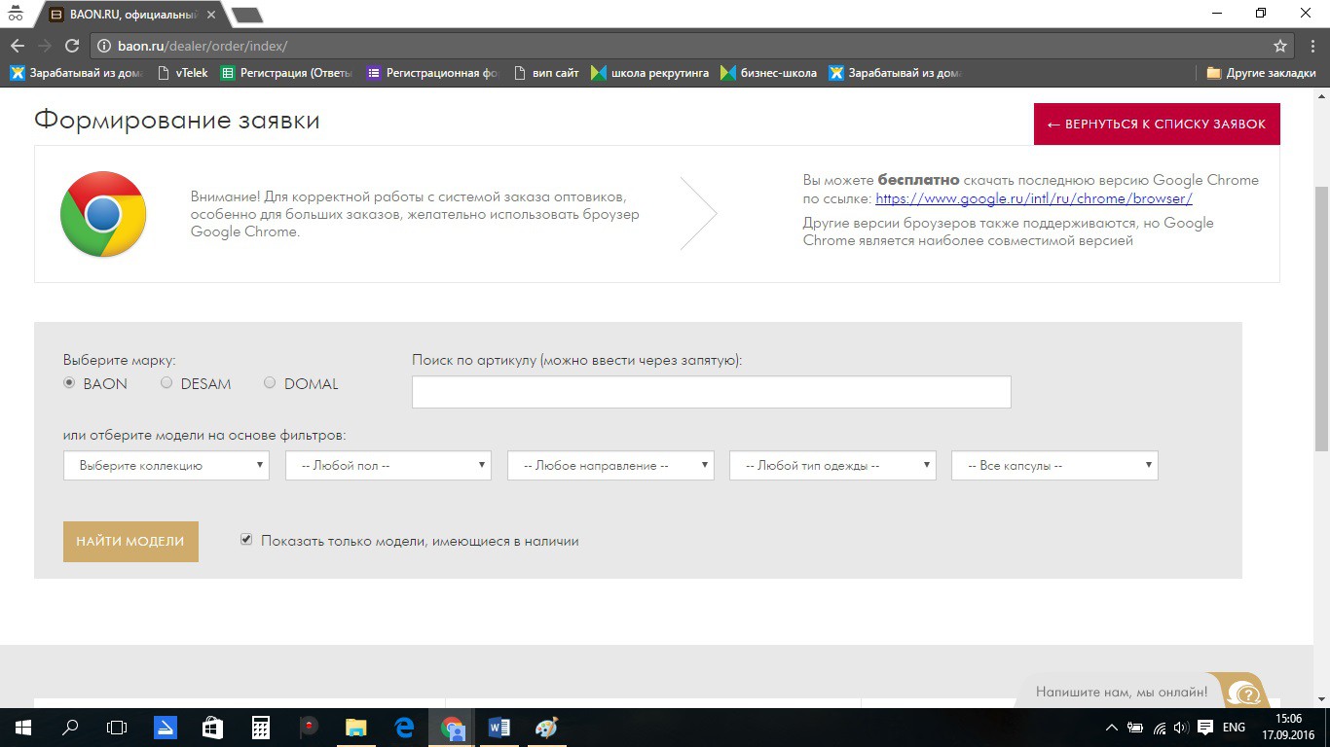Screen dimensions: 1330x747
Task: Open the 'vTelek' bookmark
Action: click(x=183, y=73)
